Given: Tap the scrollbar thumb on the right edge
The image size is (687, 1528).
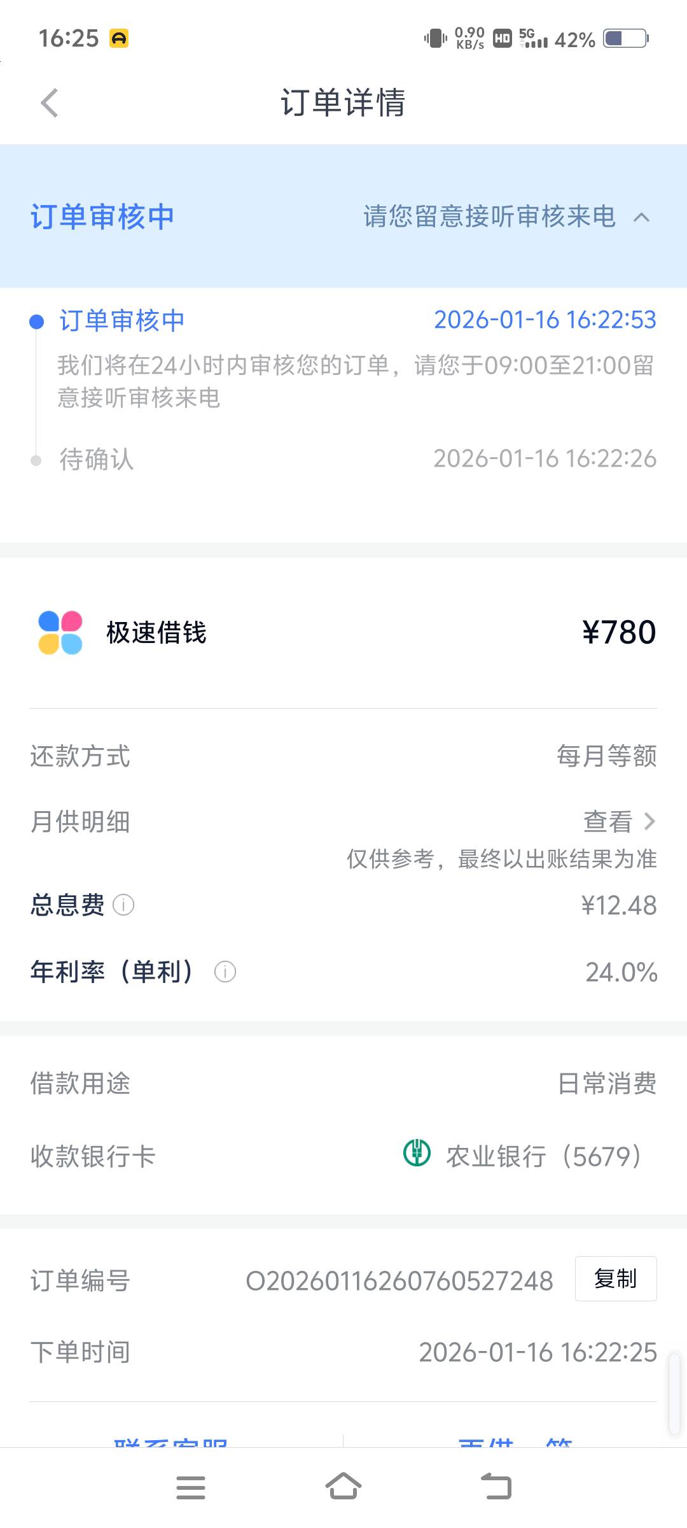Looking at the screenshot, I should click(x=674, y=1394).
